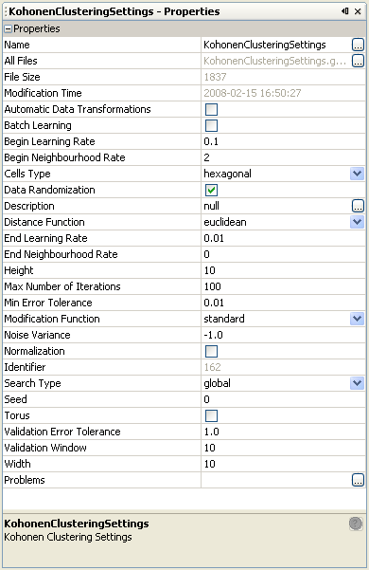
Task: Open the Description property editor ellipsis button
Action: (358, 206)
